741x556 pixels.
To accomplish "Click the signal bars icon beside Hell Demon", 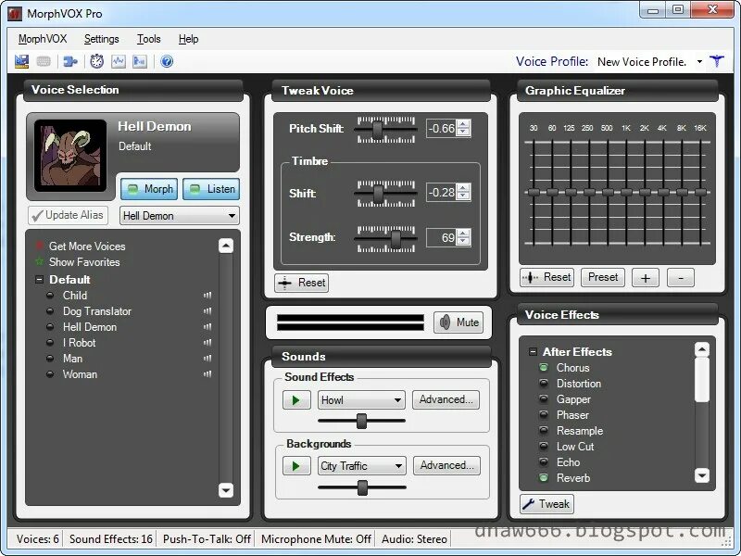I will point(207,327).
